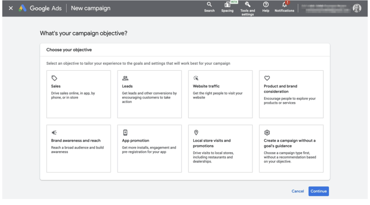This screenshot has width=370, height=205.
Task: Select Local store visits and promotions
Action: 220,148
